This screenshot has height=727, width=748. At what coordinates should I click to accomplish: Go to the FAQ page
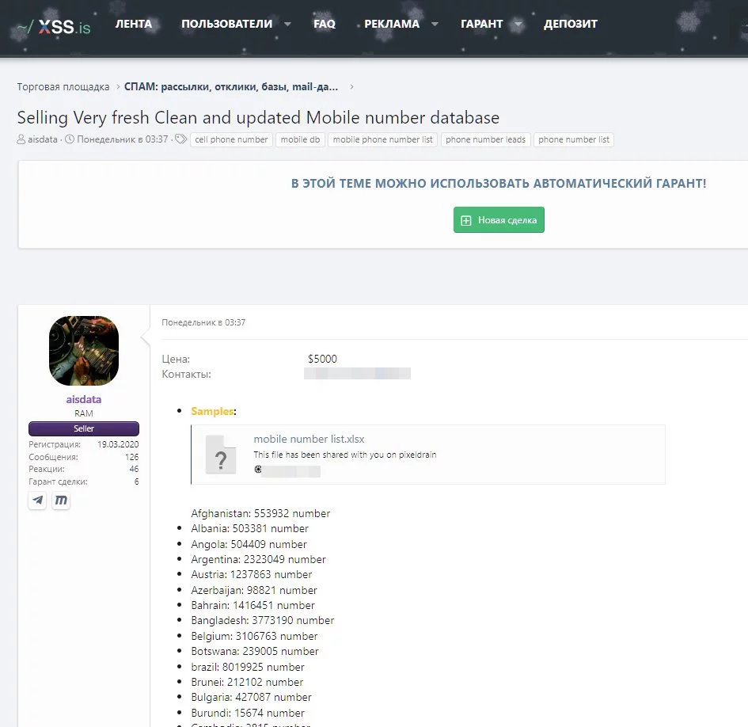(x=325, y=25)
